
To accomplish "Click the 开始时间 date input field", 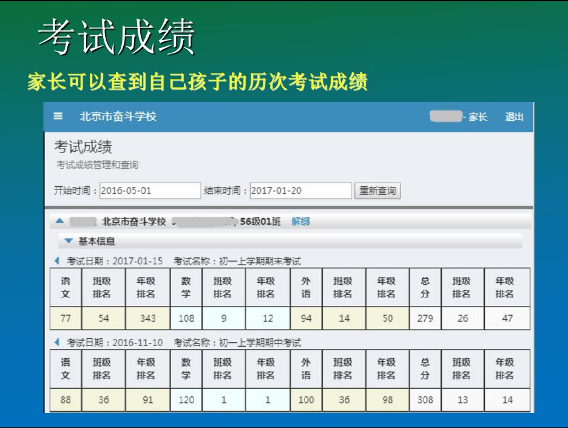I will tap(150, 191).
